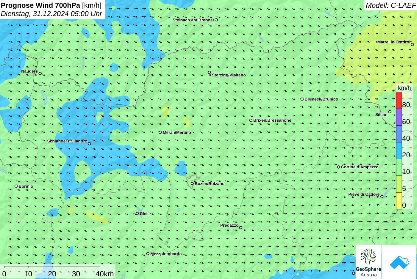Click the Brixen/Bressanone map marker
This screenshot has width=417, height=279.
coord(251,120)
